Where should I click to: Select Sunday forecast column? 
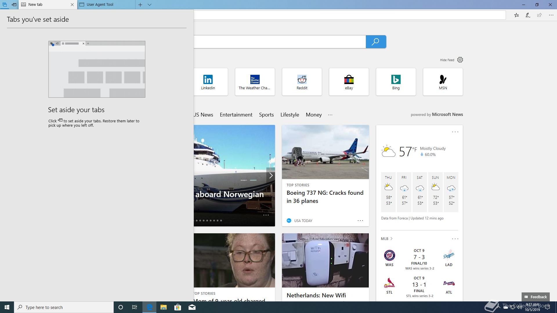(x=435, y=192)
